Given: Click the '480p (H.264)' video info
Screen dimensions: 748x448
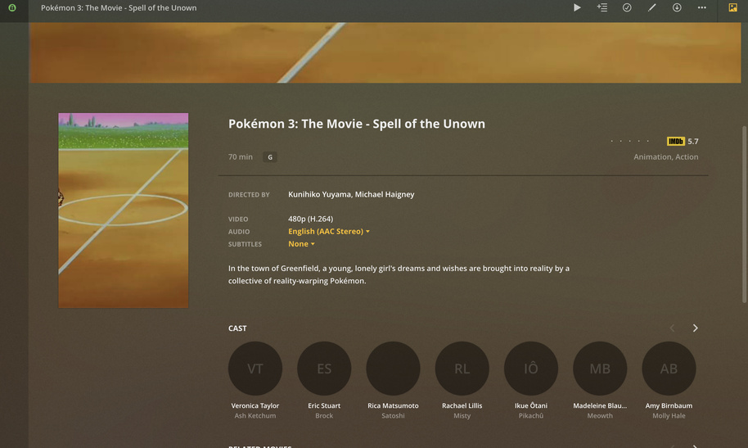Looking at the screenshot, I should pyautogui.click(x=310, y=219).
